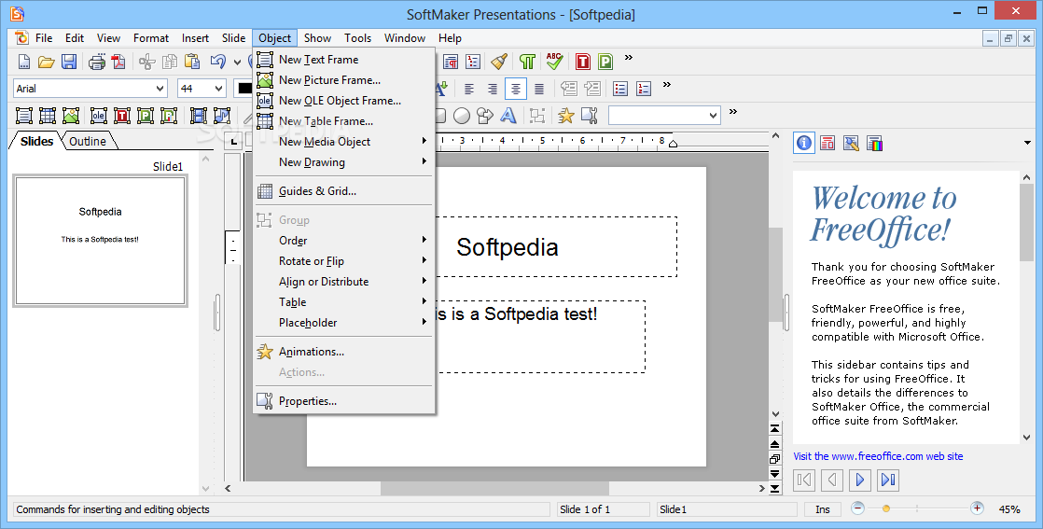Click the Save floppy disk icon
1043x529 pixels.
68,62
